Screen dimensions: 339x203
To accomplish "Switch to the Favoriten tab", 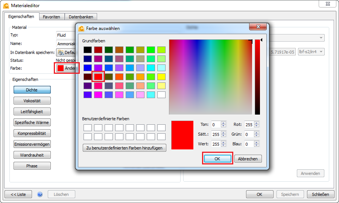I will click(52, 17).
